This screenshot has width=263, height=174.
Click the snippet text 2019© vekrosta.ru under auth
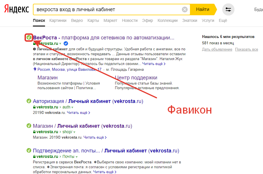tap(49, 113)
